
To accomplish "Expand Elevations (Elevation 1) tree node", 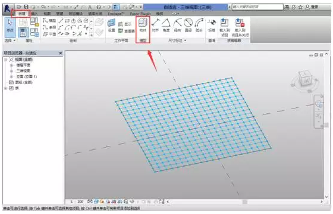I will (x=11, y=76).
